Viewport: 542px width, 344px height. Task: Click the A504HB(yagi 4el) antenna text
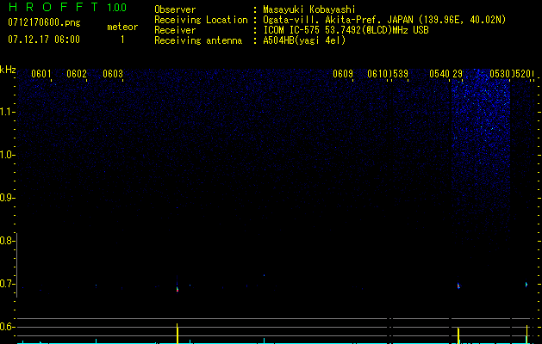click(x=304, y=40)
